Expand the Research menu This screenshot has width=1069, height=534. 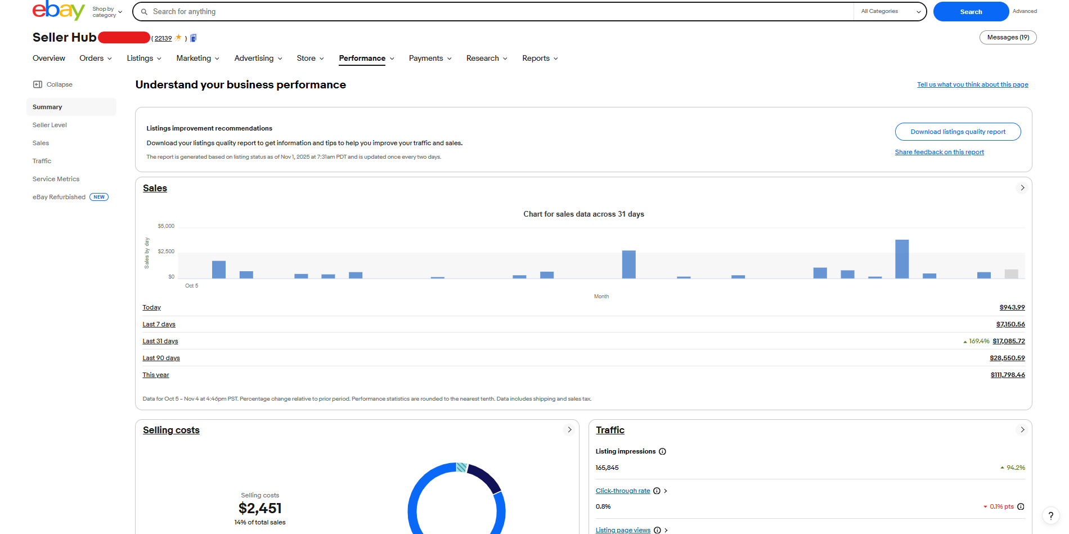click(x=487, y=59)
